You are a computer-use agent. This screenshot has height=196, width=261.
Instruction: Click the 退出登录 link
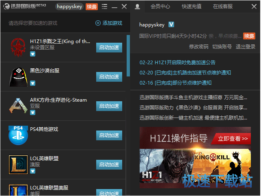245,46
